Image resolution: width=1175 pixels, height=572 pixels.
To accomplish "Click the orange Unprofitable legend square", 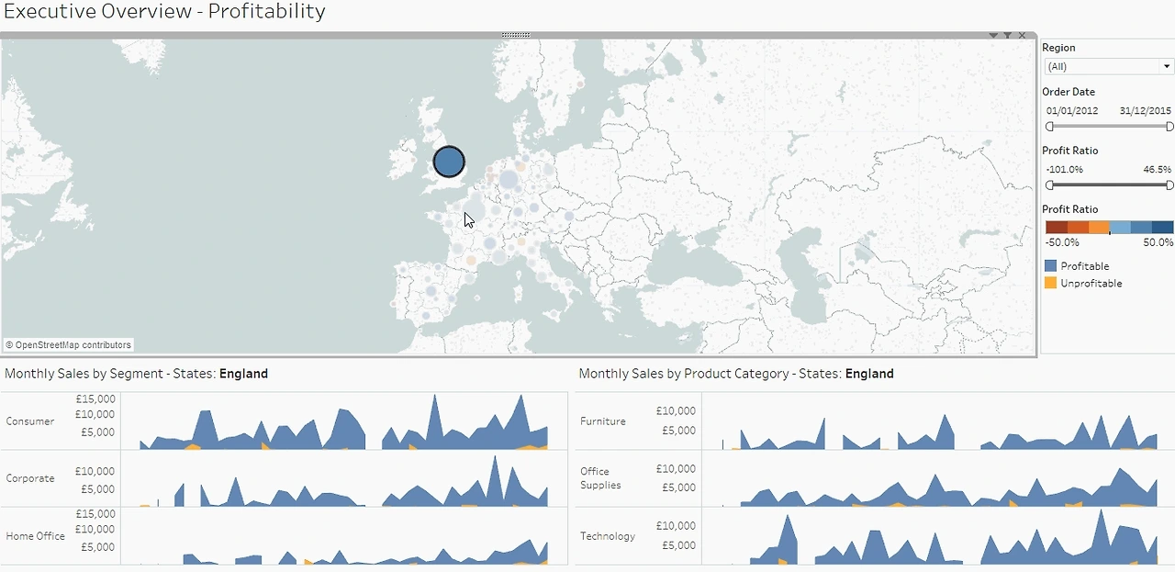I will (x=1050, y=283).
